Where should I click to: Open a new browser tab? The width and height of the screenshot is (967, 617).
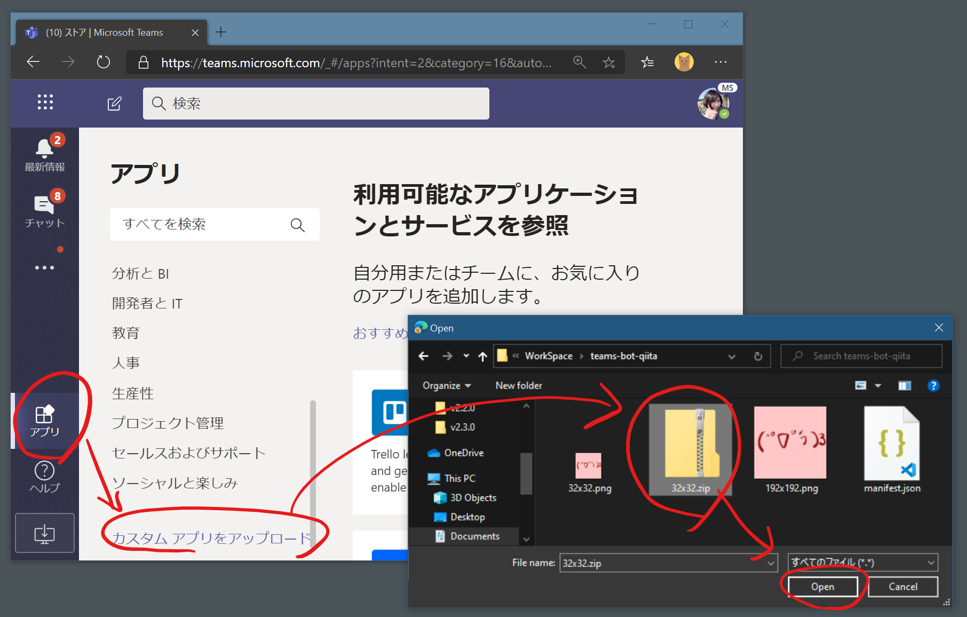221,32
